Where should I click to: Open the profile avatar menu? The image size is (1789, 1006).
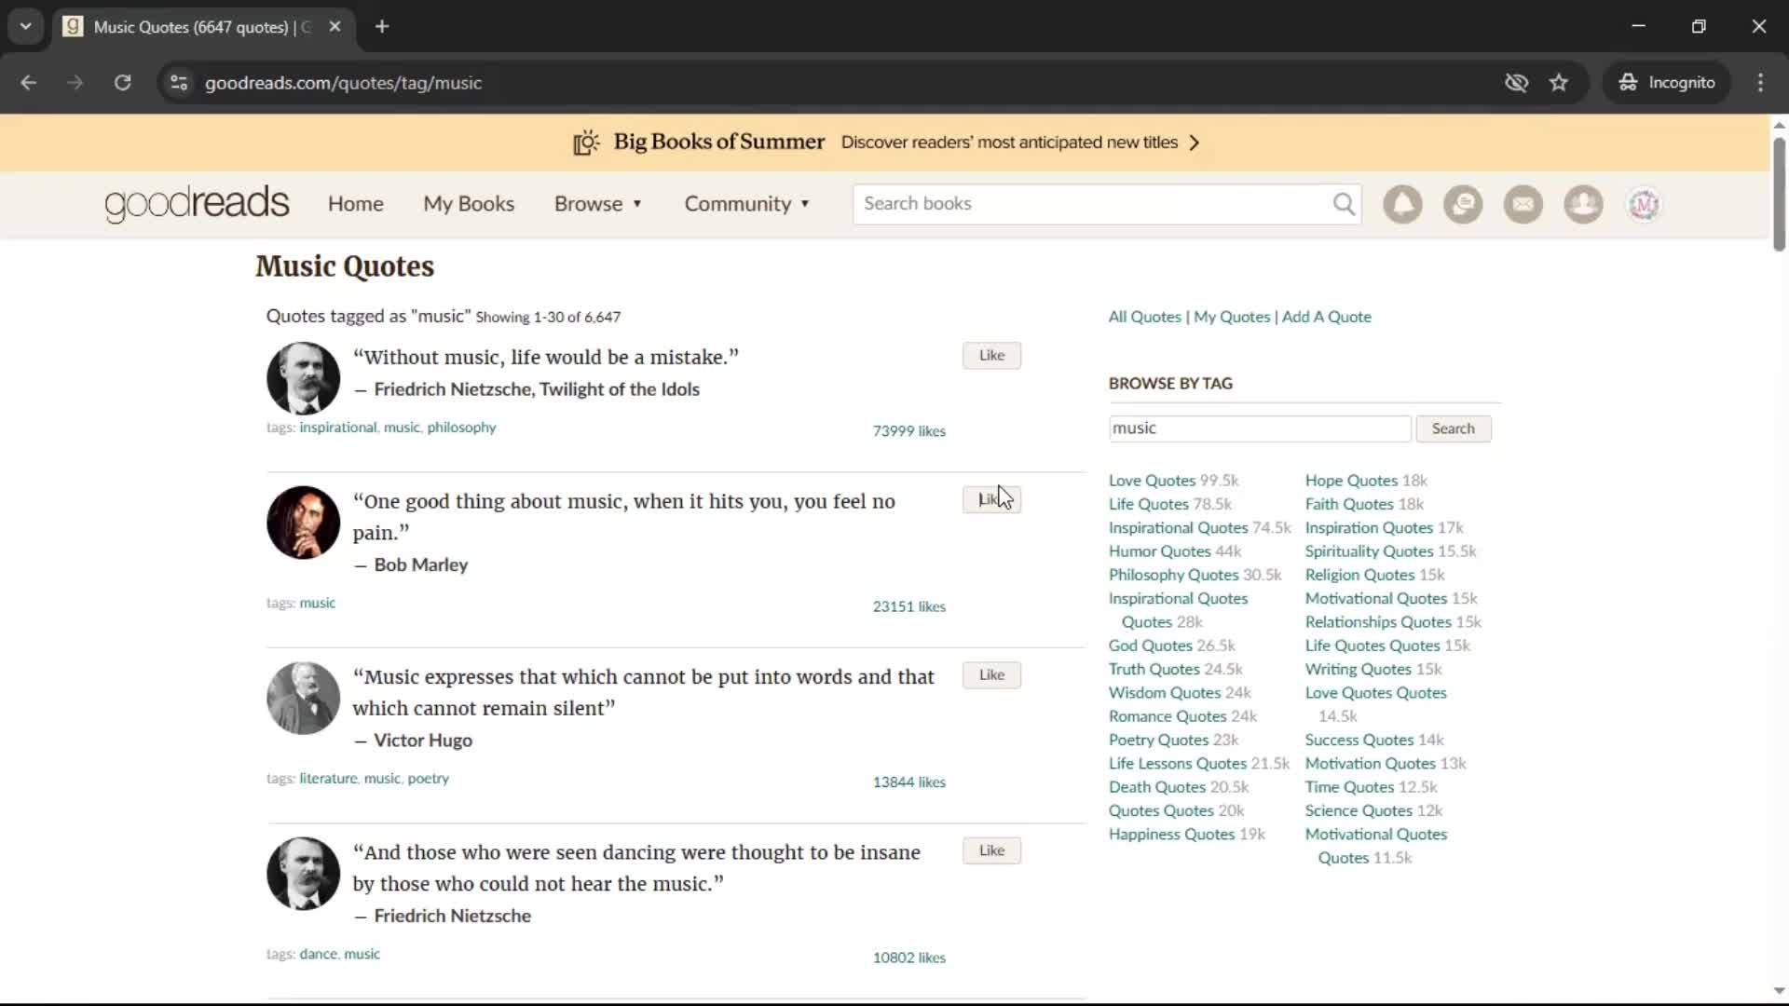click(x=1644, y=204)
